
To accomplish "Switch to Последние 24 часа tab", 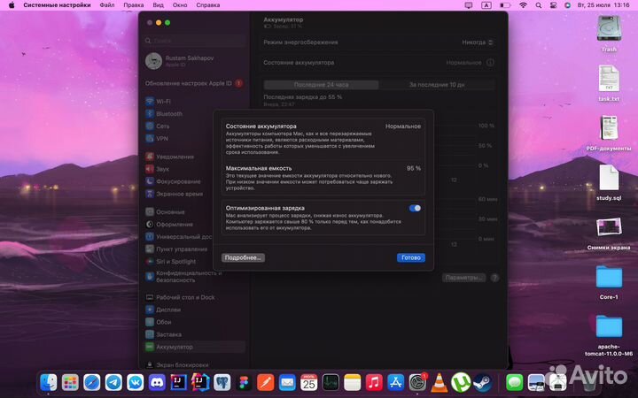I will pos(321,85).
